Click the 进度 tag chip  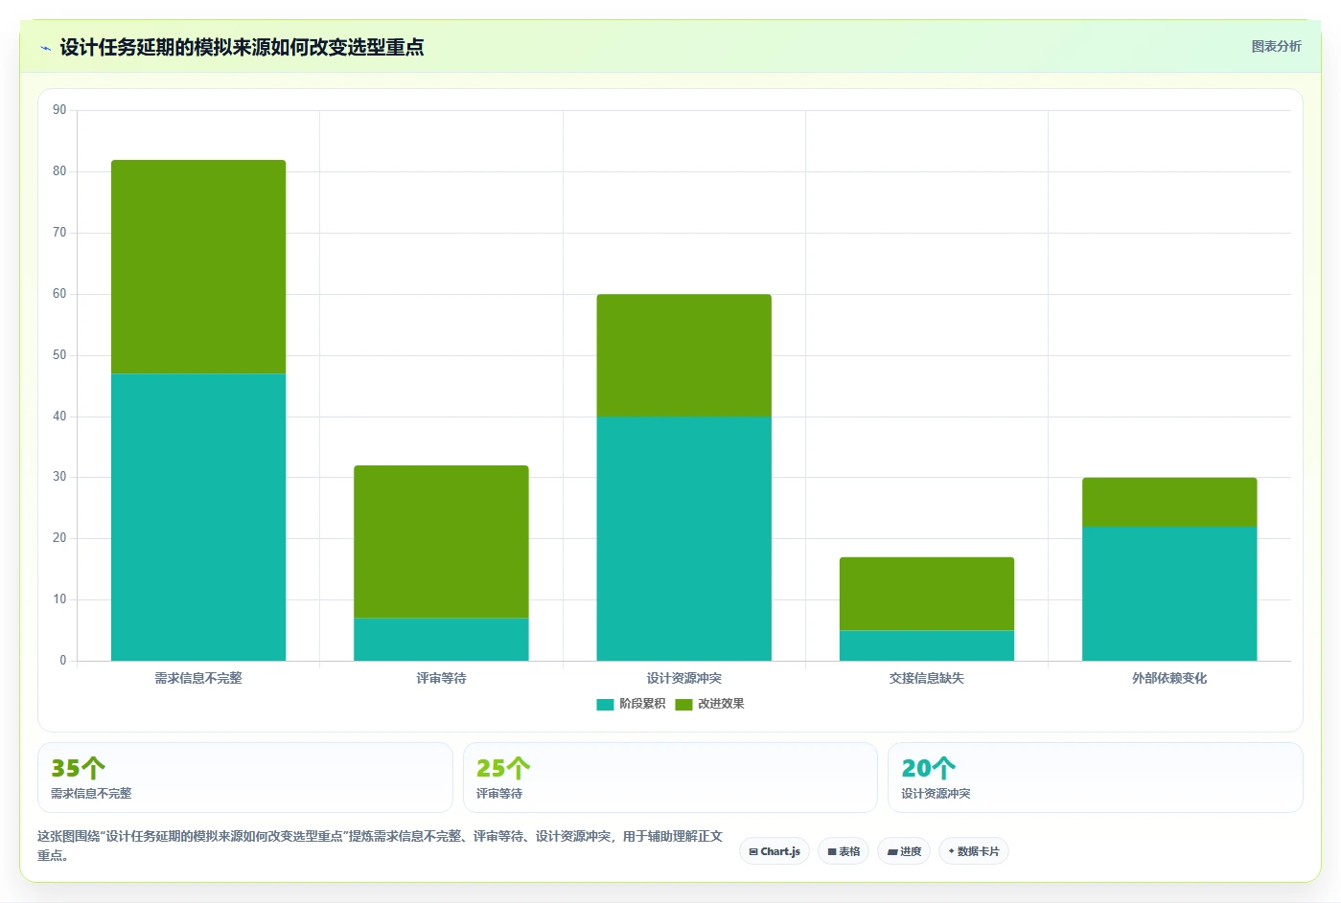click(x=904, y=851)
